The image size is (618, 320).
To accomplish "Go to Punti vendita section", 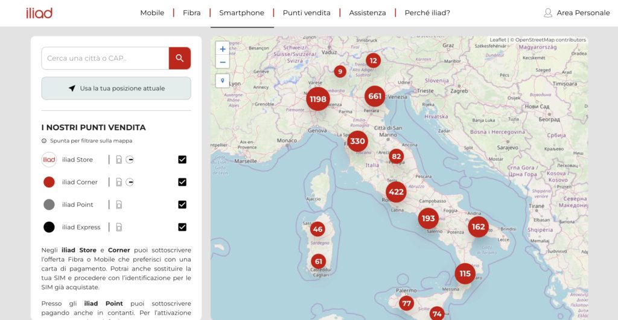I will [307, 13].
